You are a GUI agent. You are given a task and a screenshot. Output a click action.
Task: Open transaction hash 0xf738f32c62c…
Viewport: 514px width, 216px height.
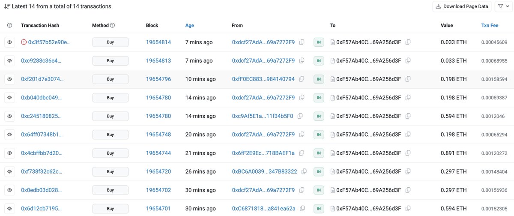pyautogui.click(x=42, y=171)
